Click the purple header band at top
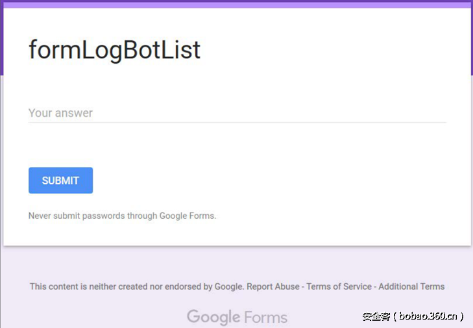The height and width of the screenshot is (328, 473). [x=237, y=4]
